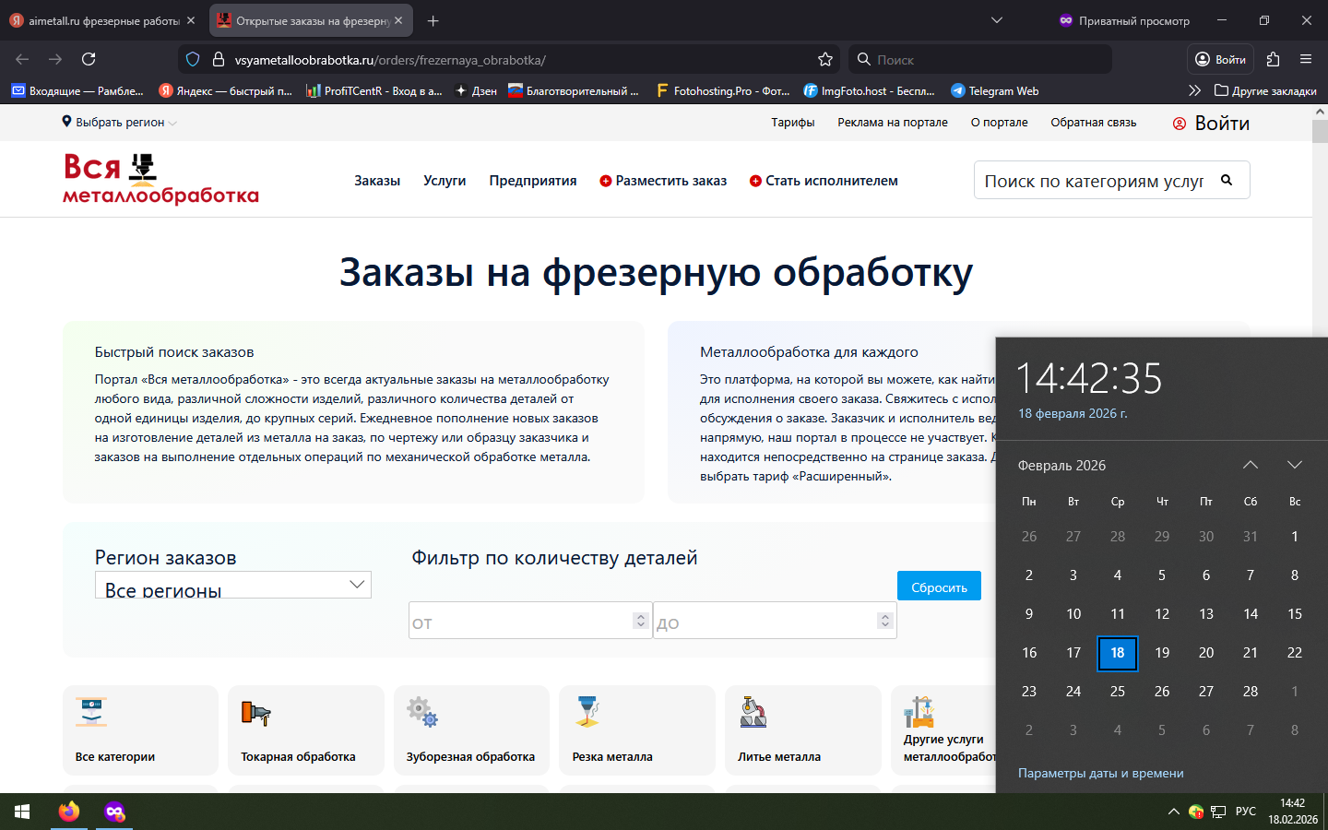Bookmark this page with the star icon
Screen dimensions: 1328x830
pos(824,59)
